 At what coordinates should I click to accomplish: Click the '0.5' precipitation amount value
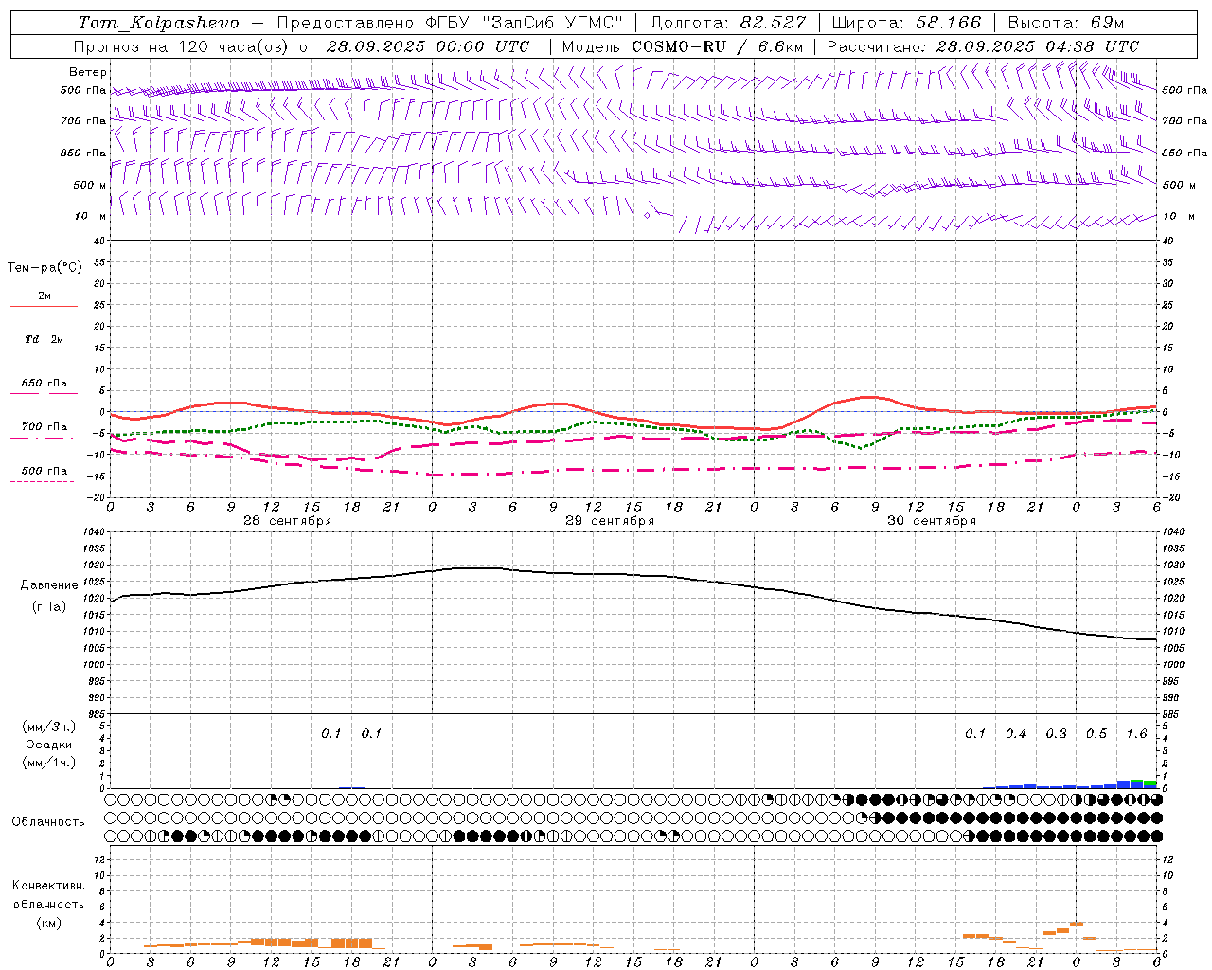click(1096, 733)
